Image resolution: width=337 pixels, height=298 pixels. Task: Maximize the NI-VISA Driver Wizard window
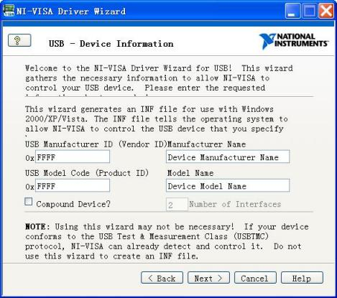point(309,11)
